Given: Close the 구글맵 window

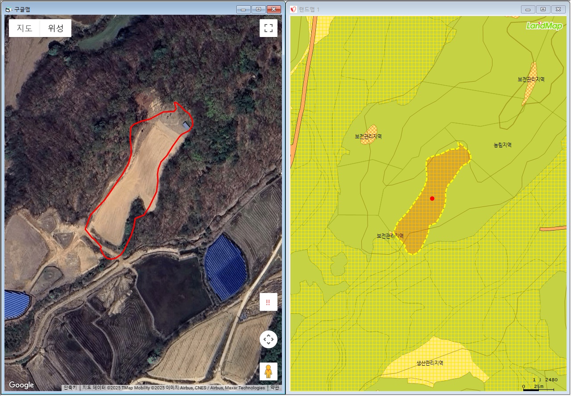Looking at the screenshot, I should pos(273,9).
